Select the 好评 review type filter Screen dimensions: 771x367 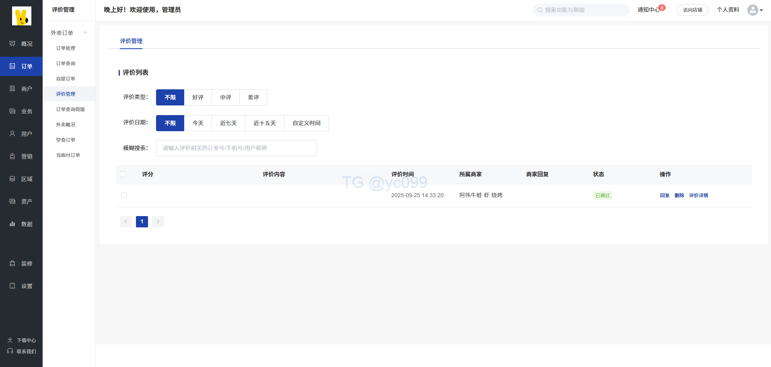[197, 97]
